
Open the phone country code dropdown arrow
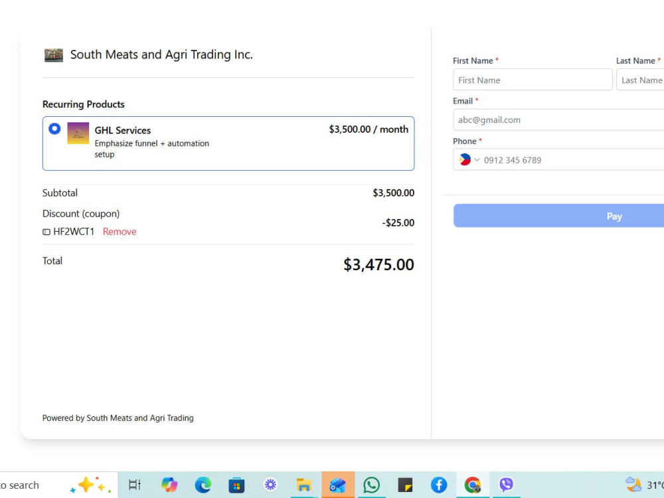pos(477,159)
